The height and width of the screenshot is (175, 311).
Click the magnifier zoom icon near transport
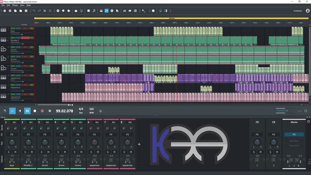click(306, 111)
